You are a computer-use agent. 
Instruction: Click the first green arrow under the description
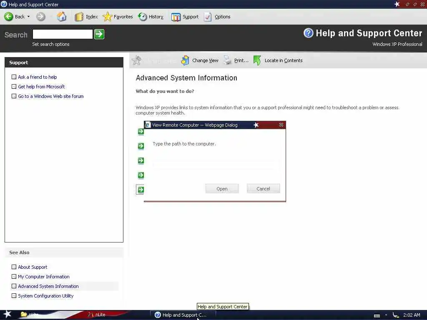pyautogui.click(x=141, y=131)
